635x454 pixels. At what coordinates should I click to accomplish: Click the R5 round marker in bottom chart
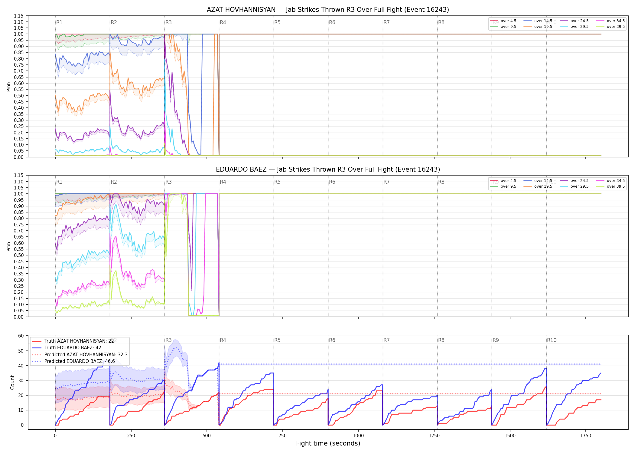277,340
